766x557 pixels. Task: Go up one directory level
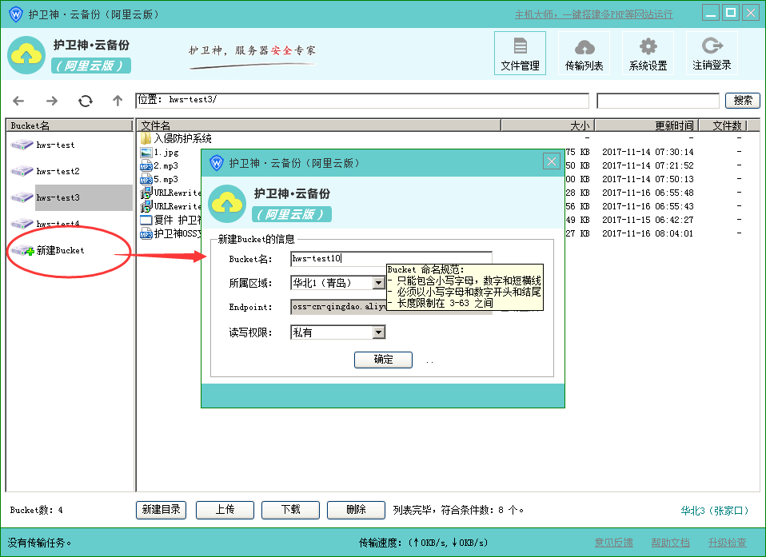click(118, 101)
